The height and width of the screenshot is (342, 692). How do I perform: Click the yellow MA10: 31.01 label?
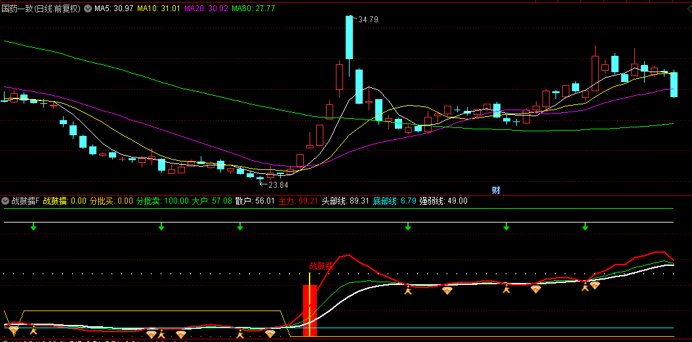coord(159,9)
